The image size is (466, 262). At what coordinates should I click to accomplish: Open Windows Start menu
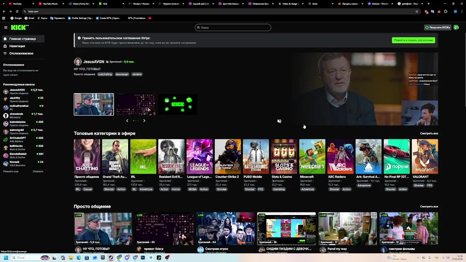(6, 258)
